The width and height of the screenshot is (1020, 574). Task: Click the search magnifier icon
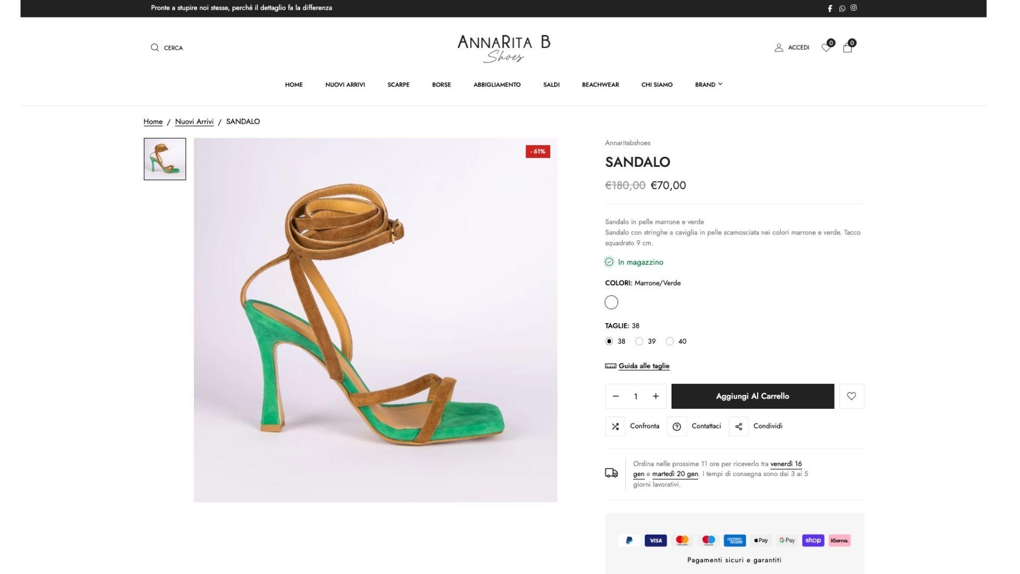pyautogui.click(x=155, y=48)
